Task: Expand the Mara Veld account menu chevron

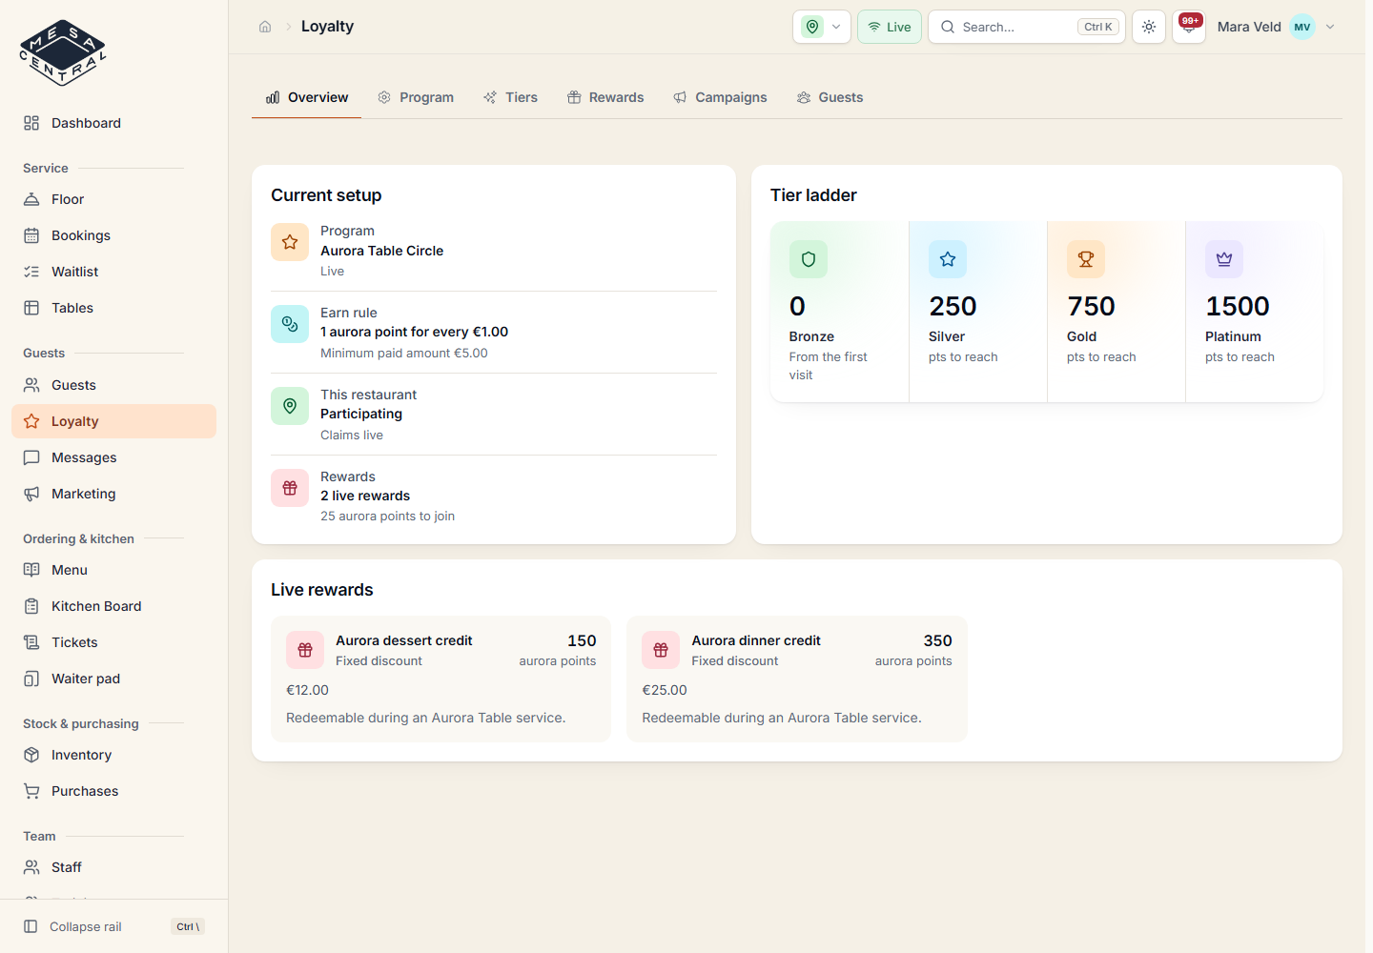Action: [1330, 27]
